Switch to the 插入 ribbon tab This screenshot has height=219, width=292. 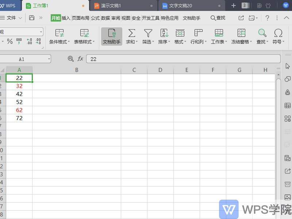point(66,18)
